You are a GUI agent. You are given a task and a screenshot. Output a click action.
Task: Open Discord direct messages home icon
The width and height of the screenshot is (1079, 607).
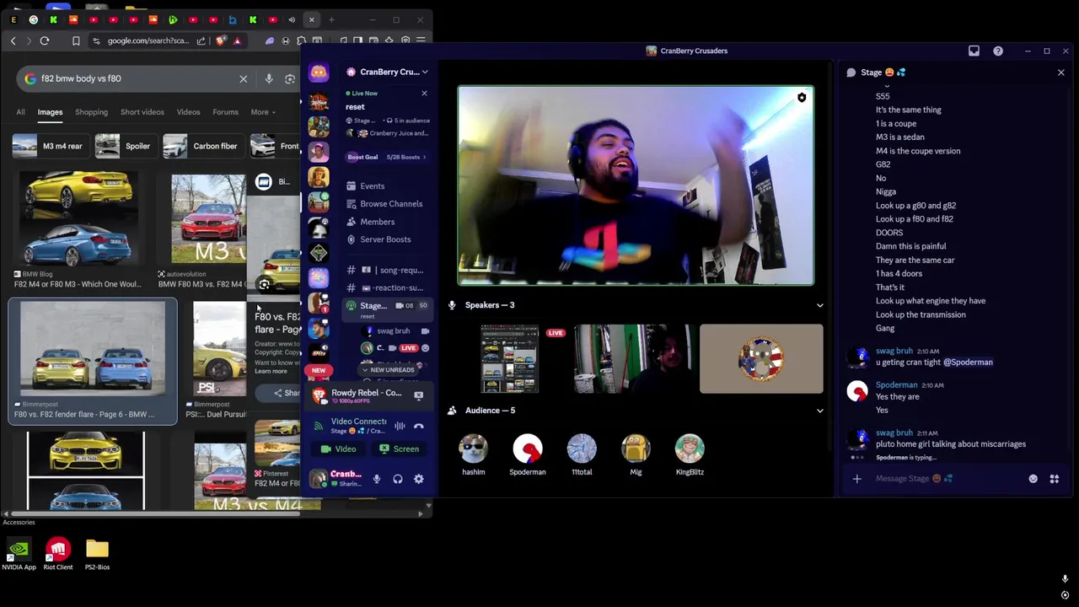[319, 73]
